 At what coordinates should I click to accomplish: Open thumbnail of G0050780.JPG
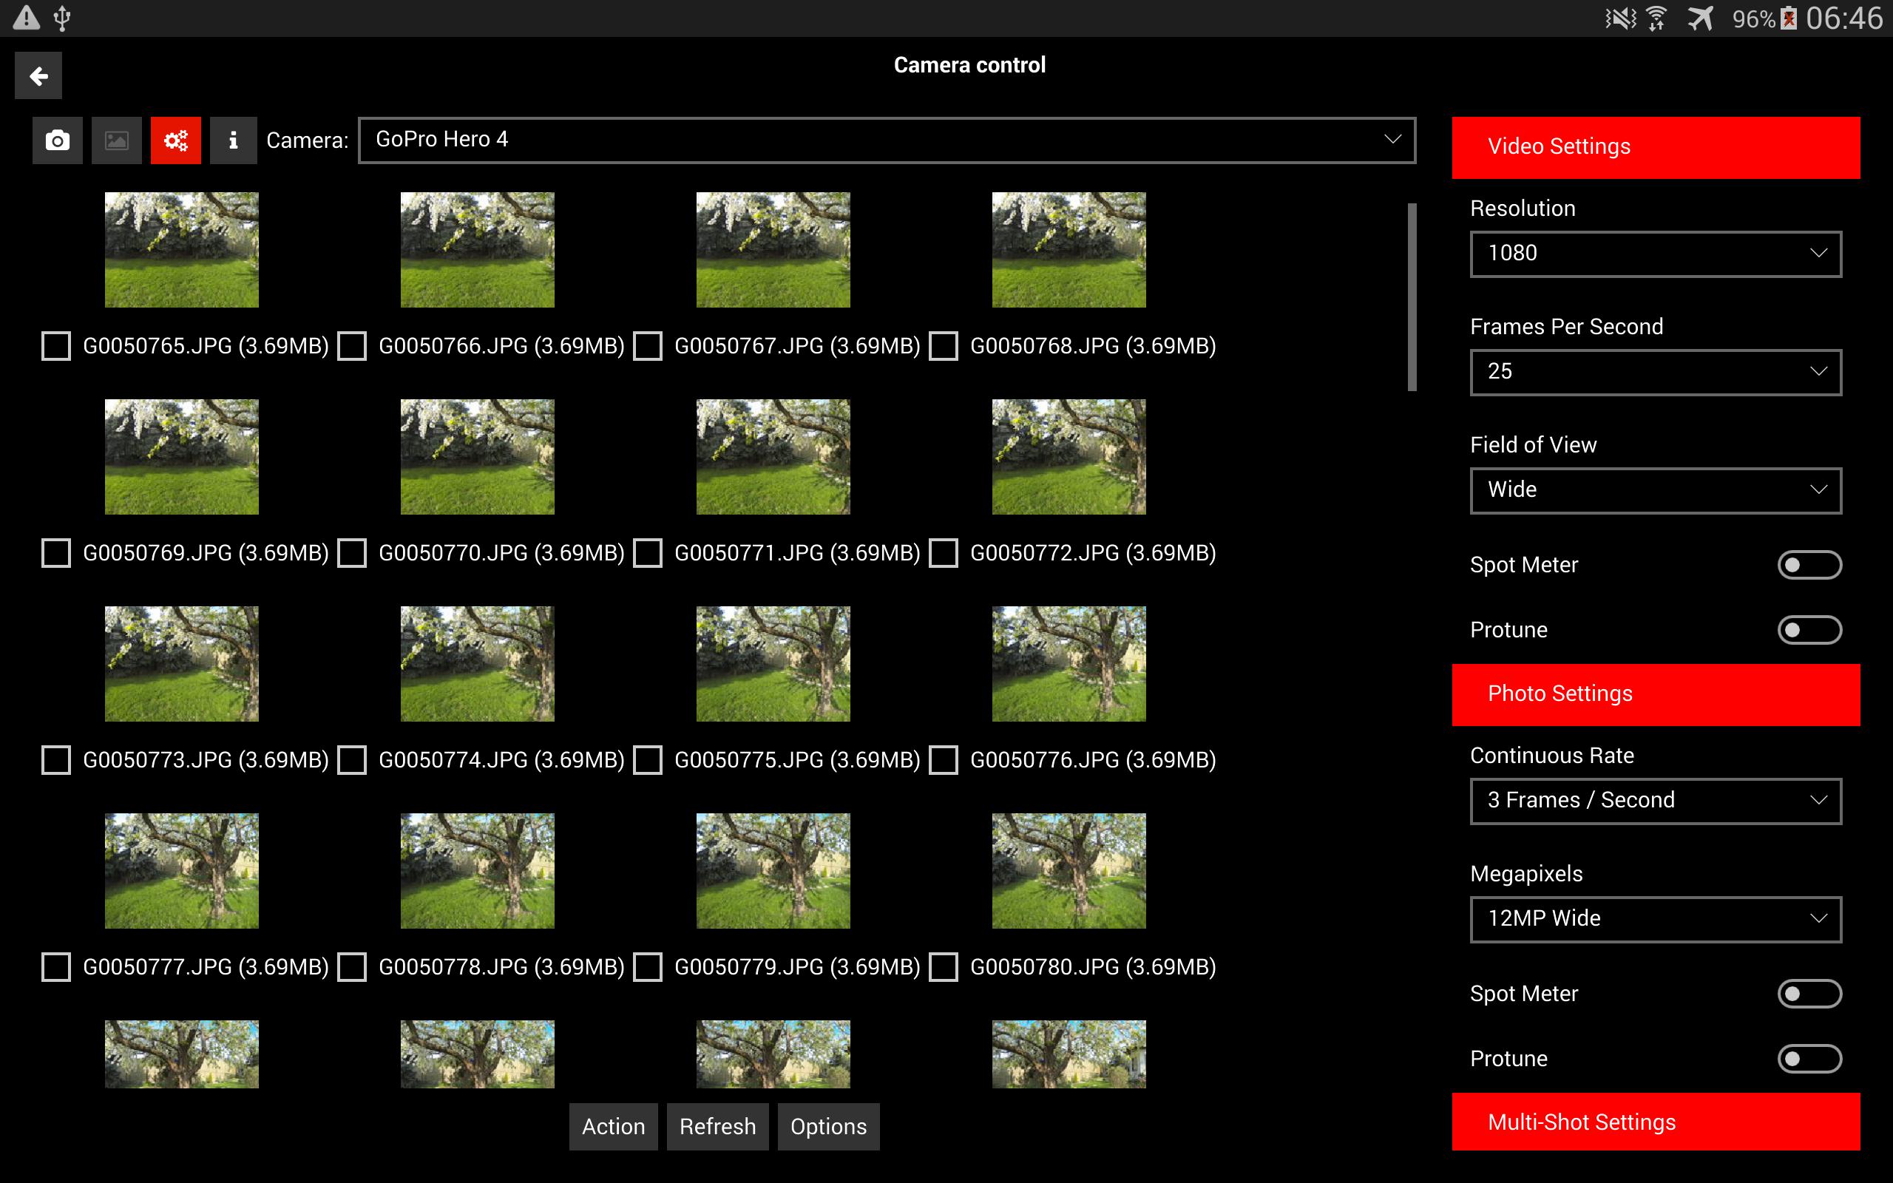(x=1069, y=871)
